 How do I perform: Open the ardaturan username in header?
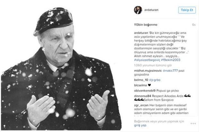click(151, 10)
